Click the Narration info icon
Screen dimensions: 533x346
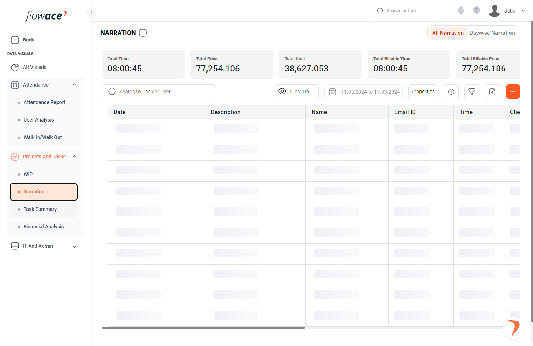[x=143, y=33]
